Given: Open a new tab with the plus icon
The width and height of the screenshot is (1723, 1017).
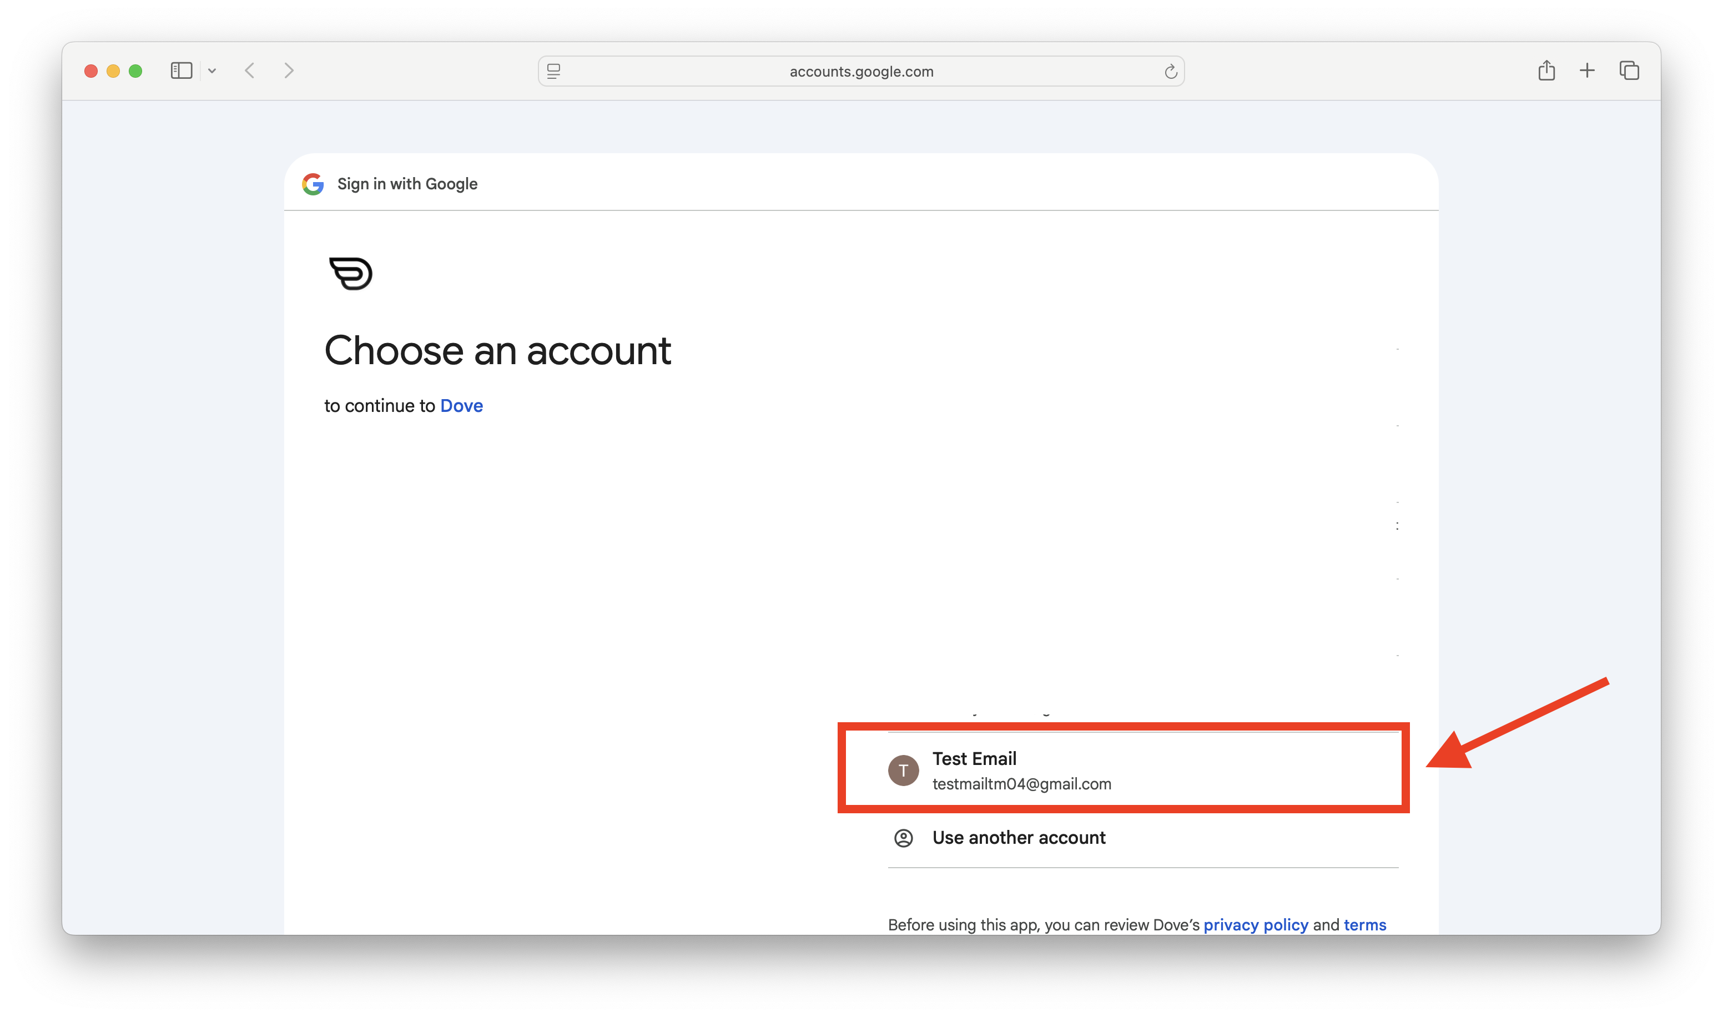Looking at the screenshot, I should (x=1586, y=71).
